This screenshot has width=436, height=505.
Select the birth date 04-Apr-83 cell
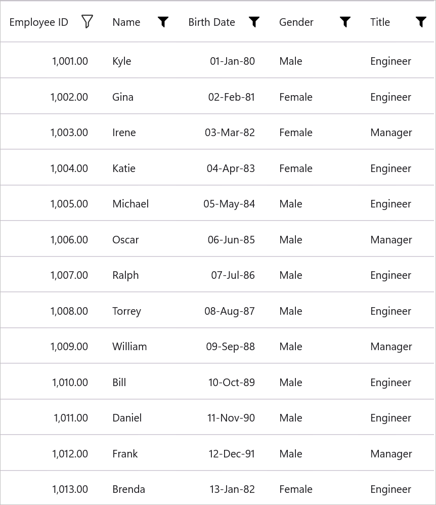(231, 169)
